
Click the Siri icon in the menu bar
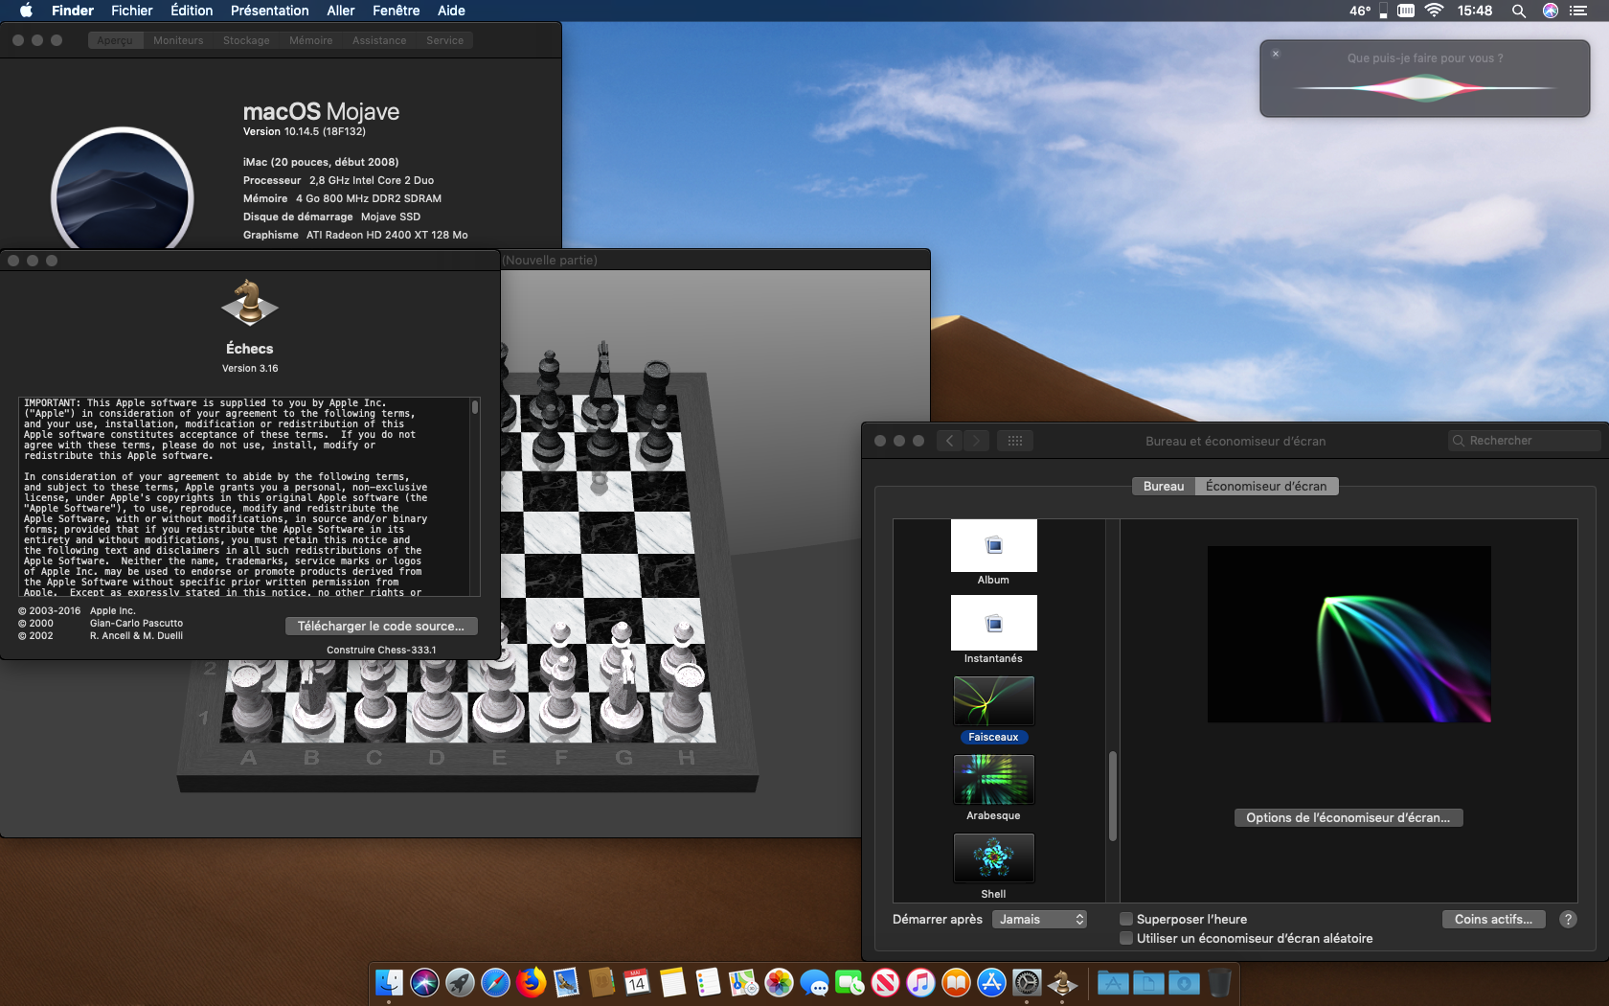click(1551, 11)
